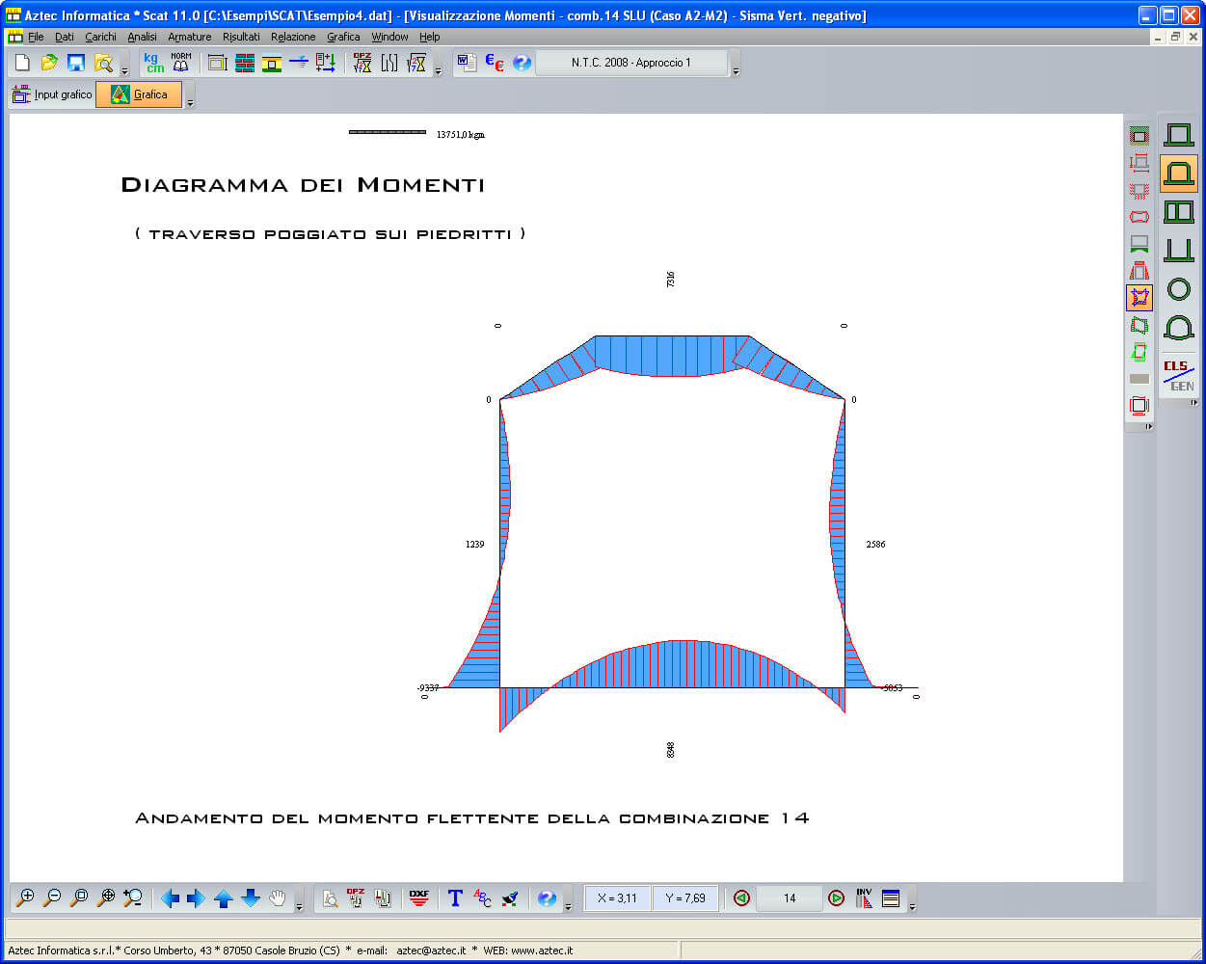Screen dimensions: 1206x964
Task: Expand the section shapes toolbar overflow arrow
Action: tap(1194, 403)
